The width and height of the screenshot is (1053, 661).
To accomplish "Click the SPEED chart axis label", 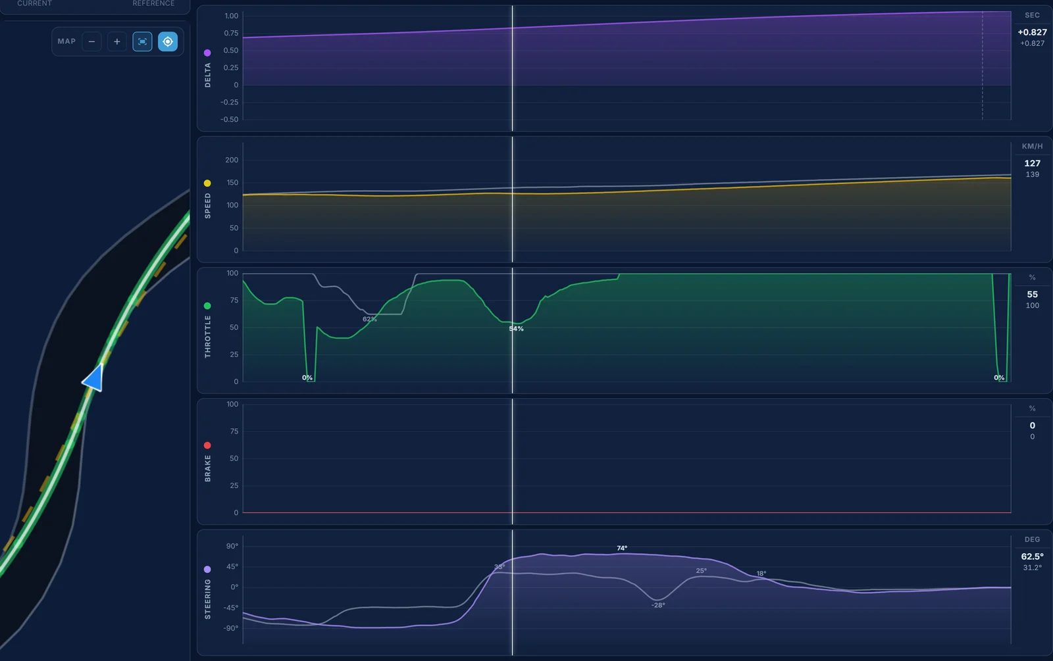I will pyautogui.click(x=208, y=206).
